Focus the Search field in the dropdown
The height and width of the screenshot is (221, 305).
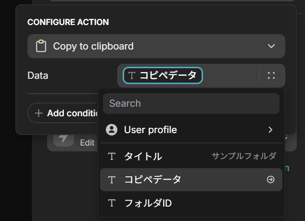coord(191,103)
